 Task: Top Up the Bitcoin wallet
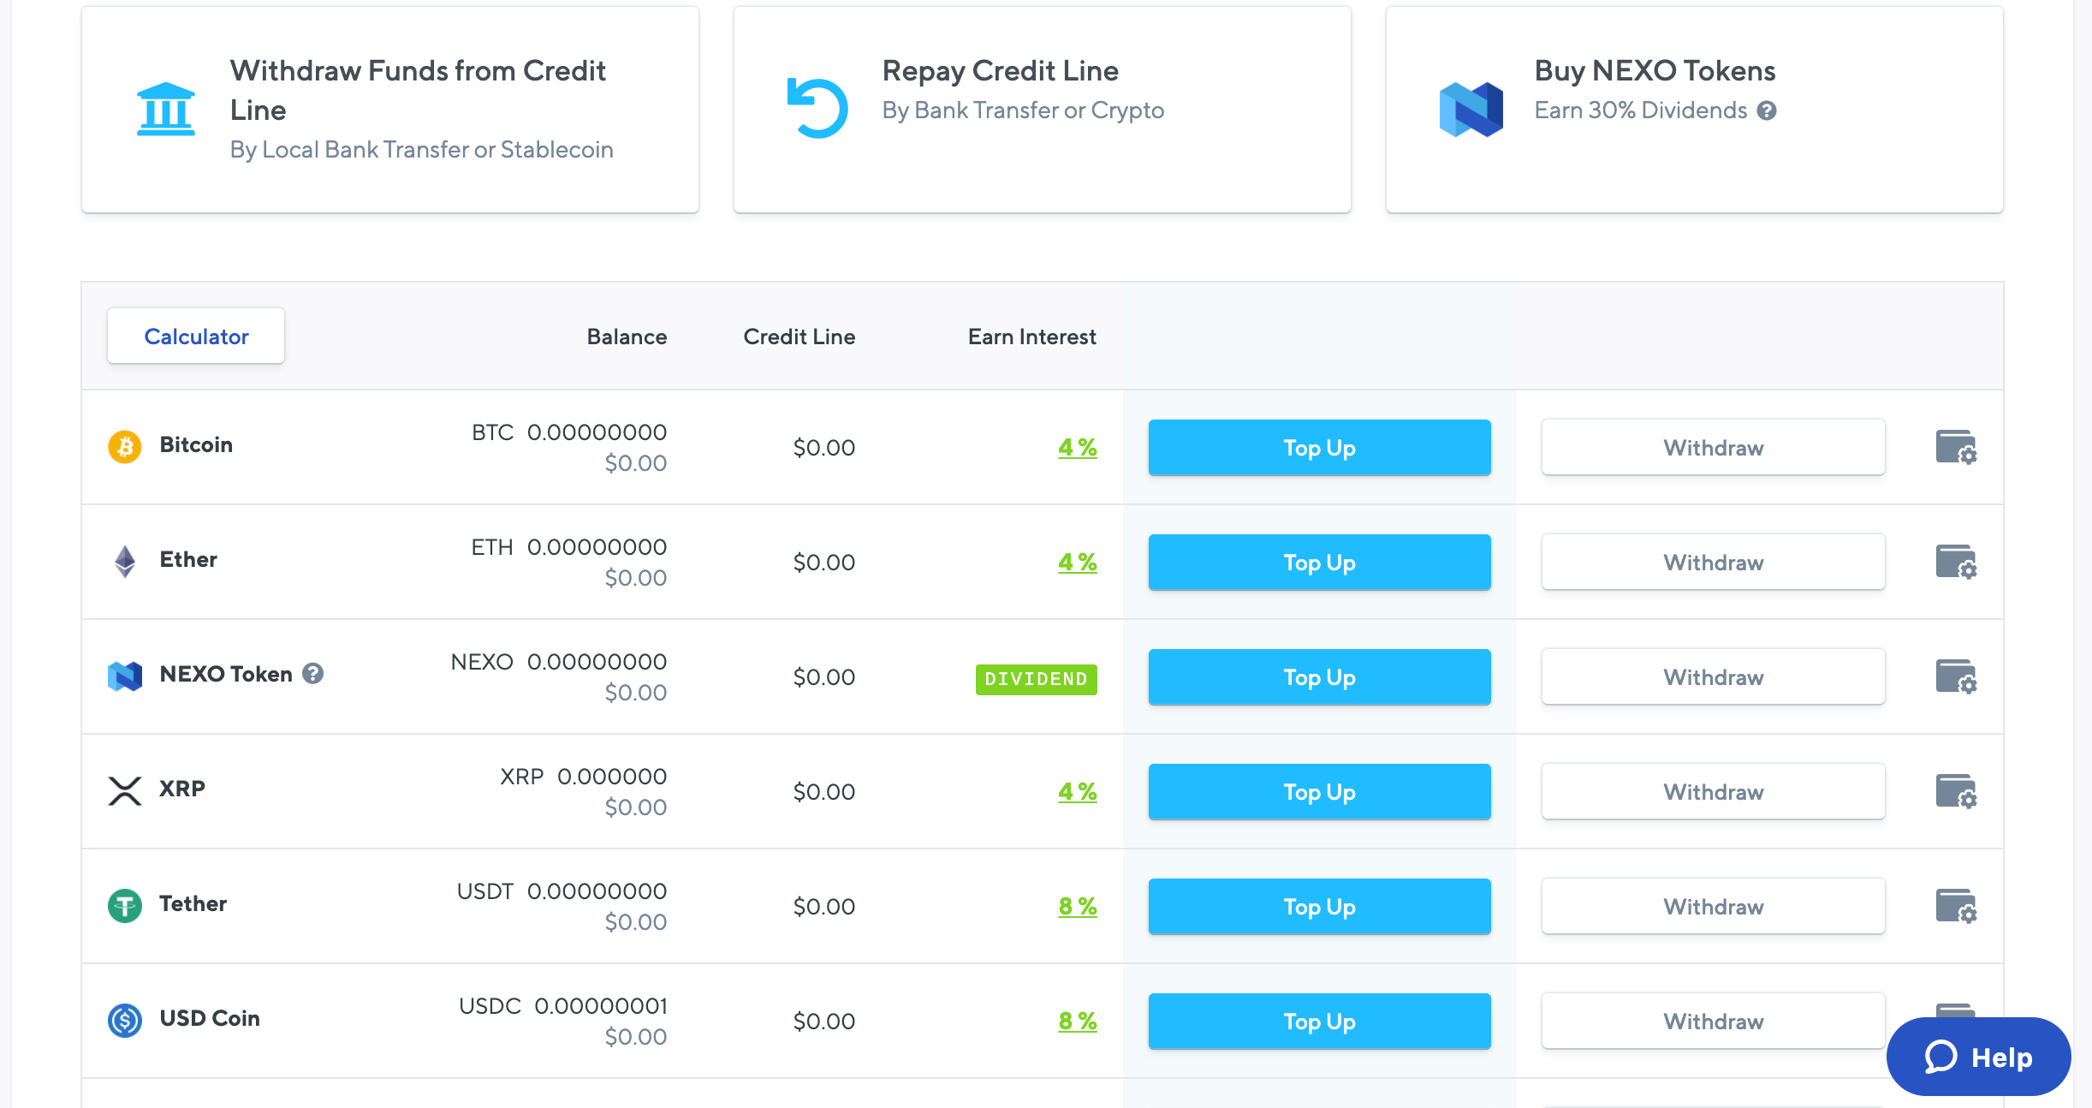coord(1319,447)
